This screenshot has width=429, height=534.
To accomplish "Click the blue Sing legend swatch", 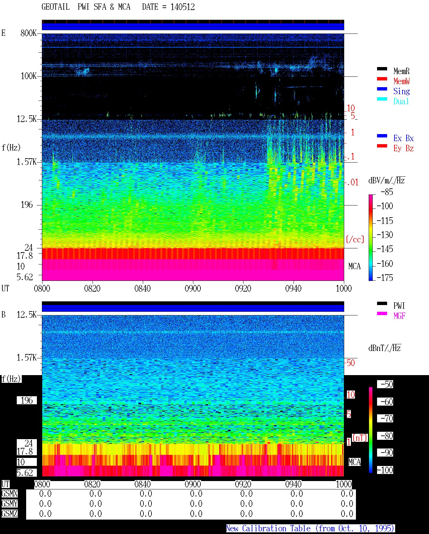I will pyautogui.click(x=382, y=89).
